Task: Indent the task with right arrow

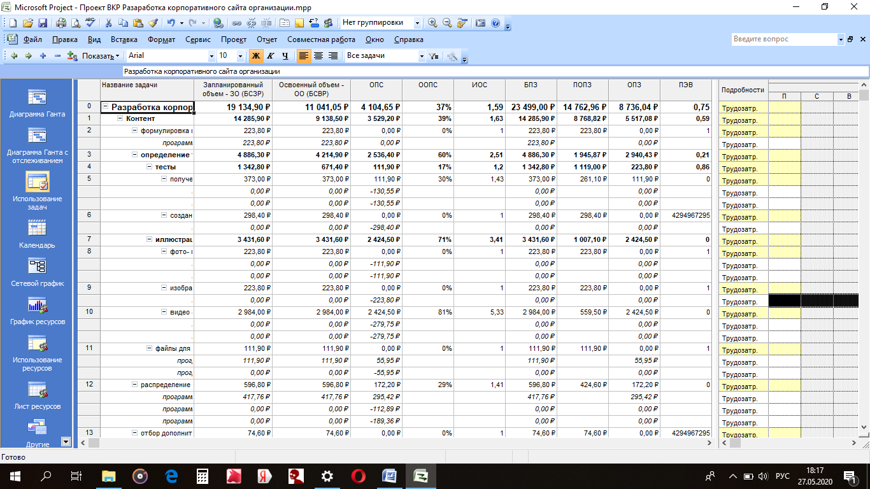Action: (x=28, y=56)
